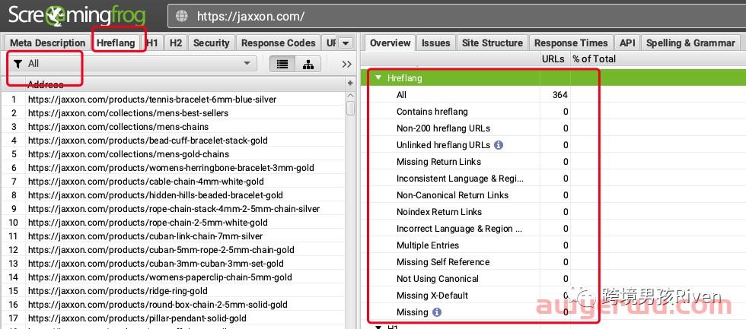Select row cuban-link-chain-7mm-silver
746x329 pixels.
[174, 236]
